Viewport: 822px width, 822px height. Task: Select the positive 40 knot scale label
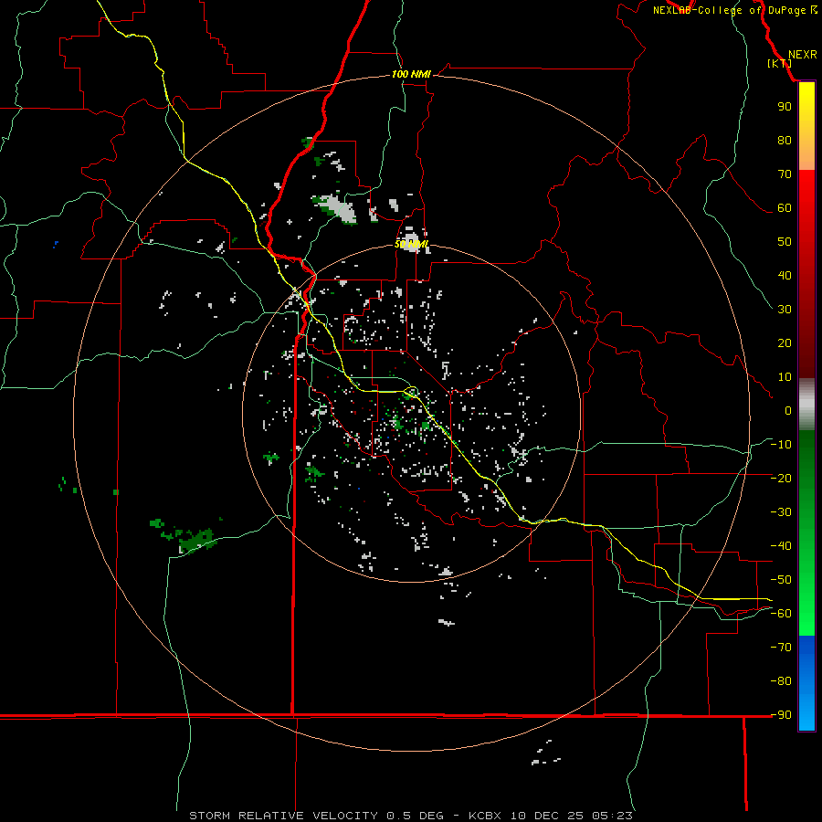[x=785, y=275]
